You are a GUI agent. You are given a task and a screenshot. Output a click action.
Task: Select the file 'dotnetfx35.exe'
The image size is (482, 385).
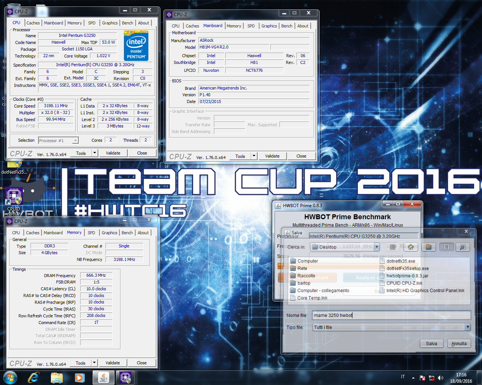click(x=397, y=261)
